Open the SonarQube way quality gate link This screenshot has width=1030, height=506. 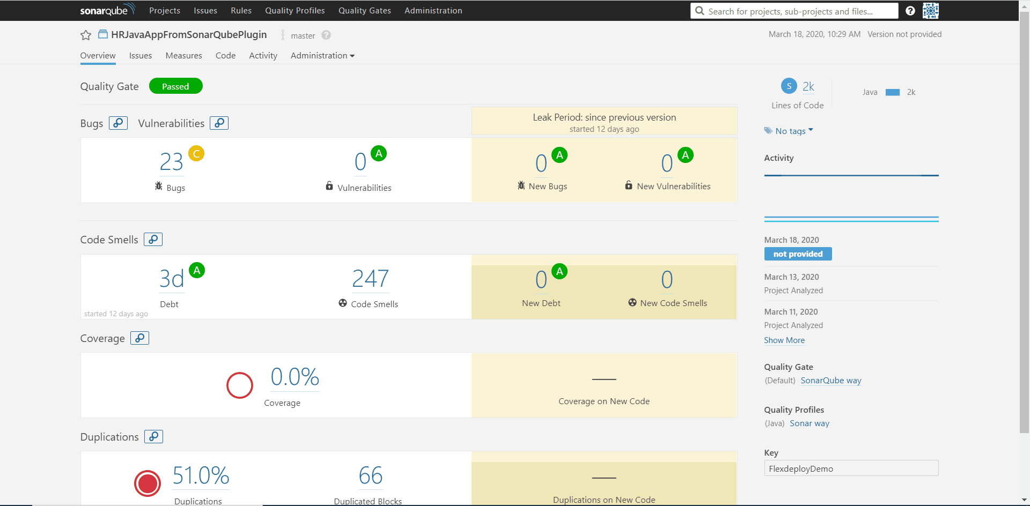[831, 381]
